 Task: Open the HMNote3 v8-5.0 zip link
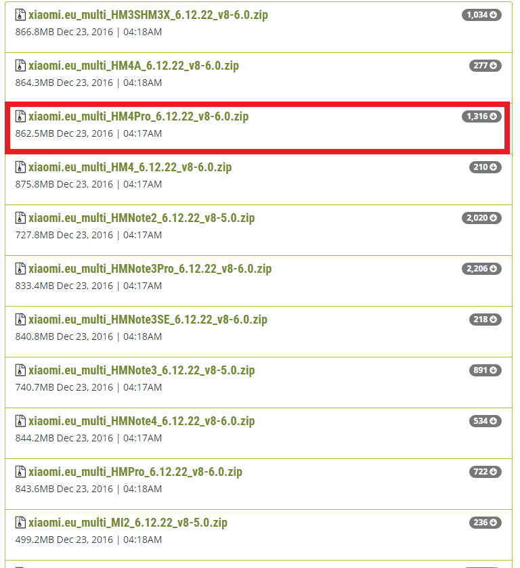click(142, 370)
